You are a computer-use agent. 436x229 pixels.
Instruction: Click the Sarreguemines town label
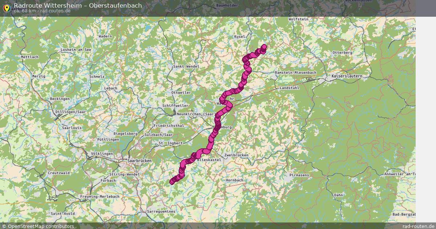(161, 212)
